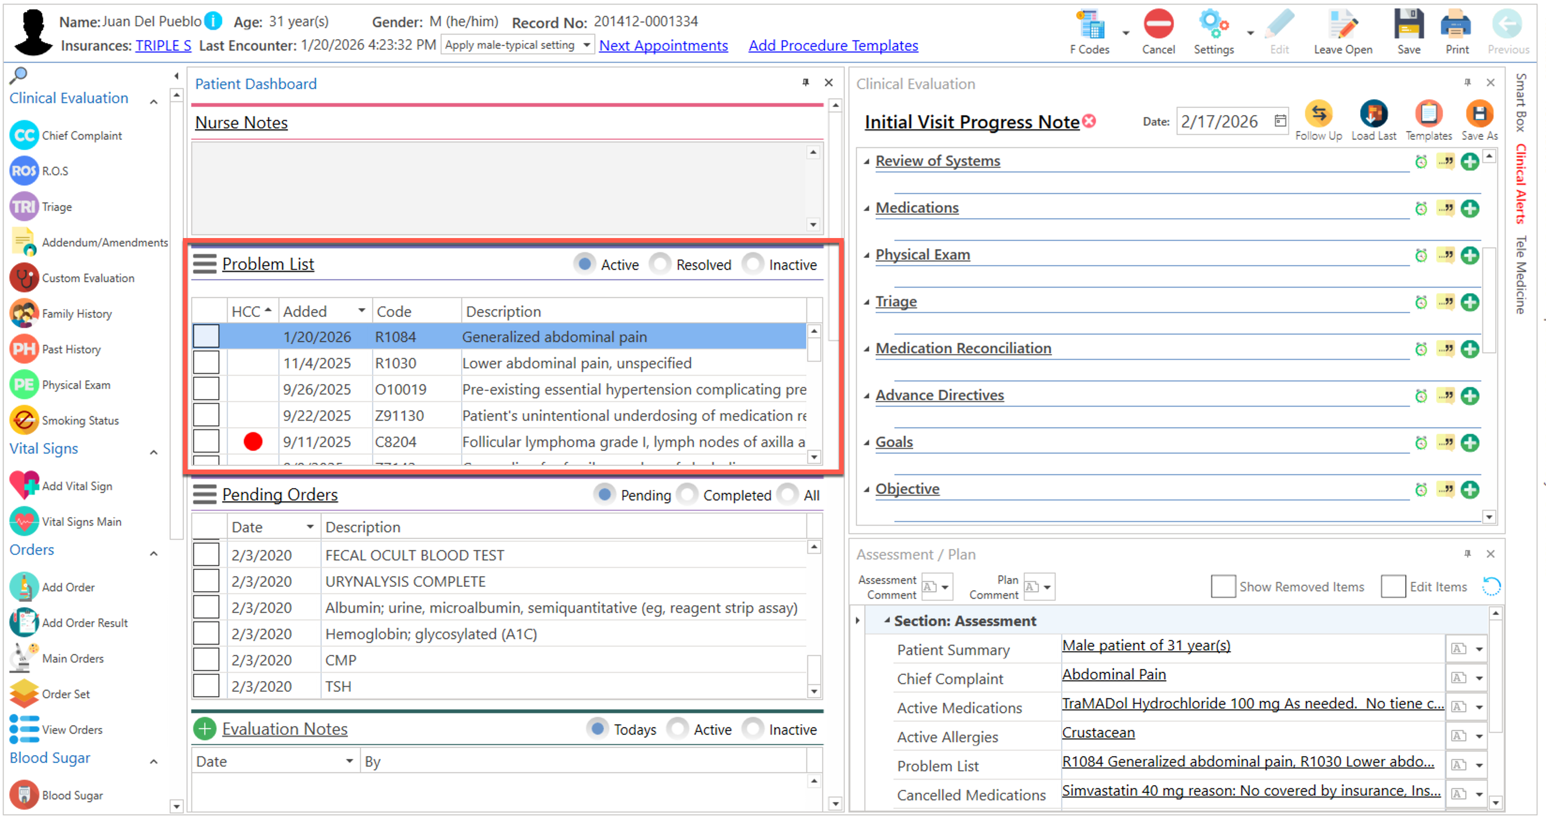
Task: Open the Assessment Comment dropdown
Action: pyautogui.click(x=945, y=587)
